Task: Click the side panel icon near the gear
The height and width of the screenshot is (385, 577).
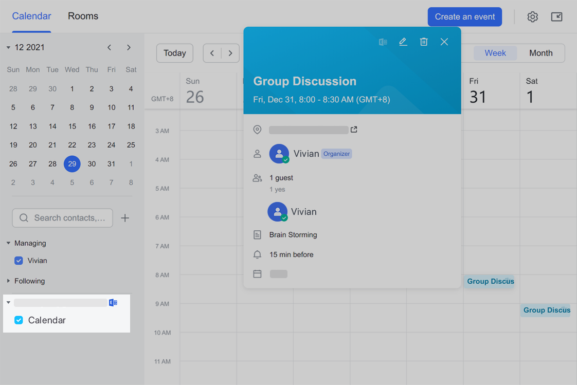Action: (x=556, y=16)
